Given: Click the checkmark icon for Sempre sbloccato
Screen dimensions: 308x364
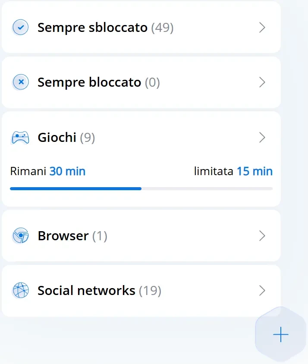Looking at the screenshot, I should click(20, 28).
